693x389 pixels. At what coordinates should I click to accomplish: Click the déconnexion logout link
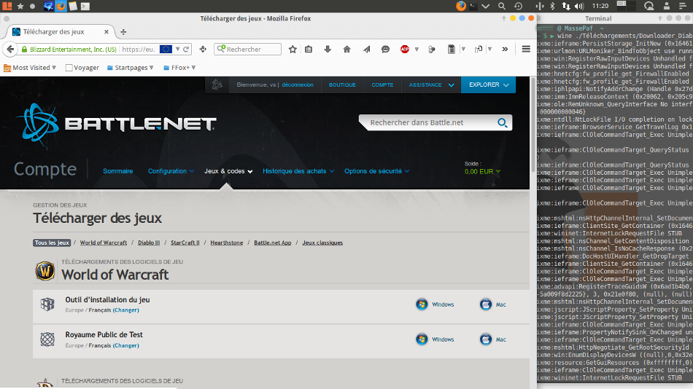[298, 85]
